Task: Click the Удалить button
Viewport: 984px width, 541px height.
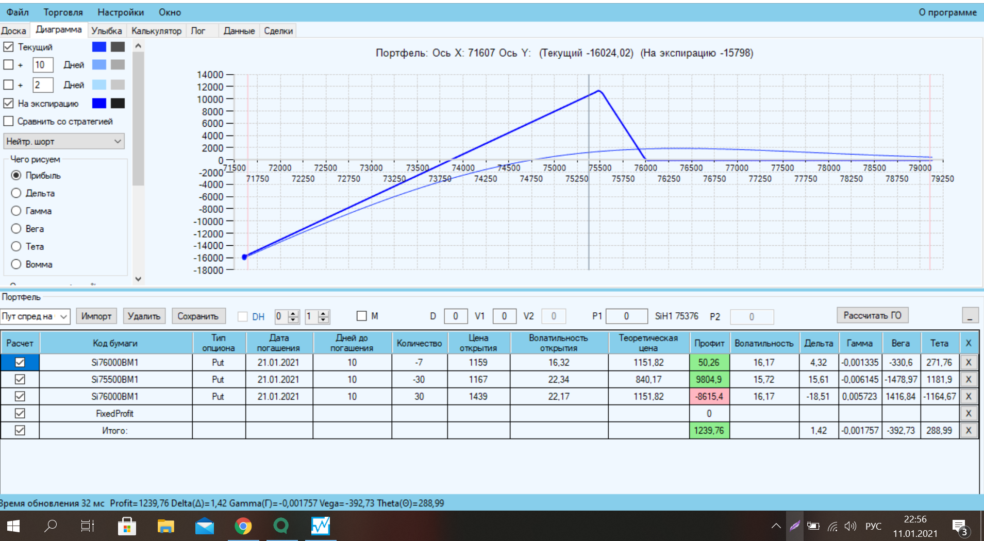Action: point(144,316)
